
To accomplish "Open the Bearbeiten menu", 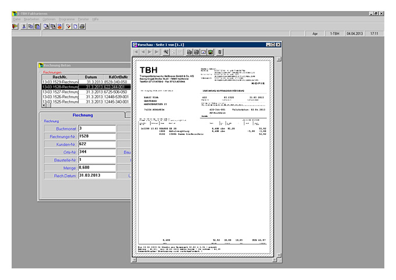I will point(31,19).
